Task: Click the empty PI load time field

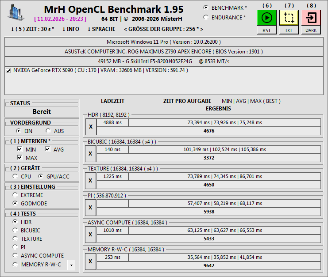Action: pos(112,203)
